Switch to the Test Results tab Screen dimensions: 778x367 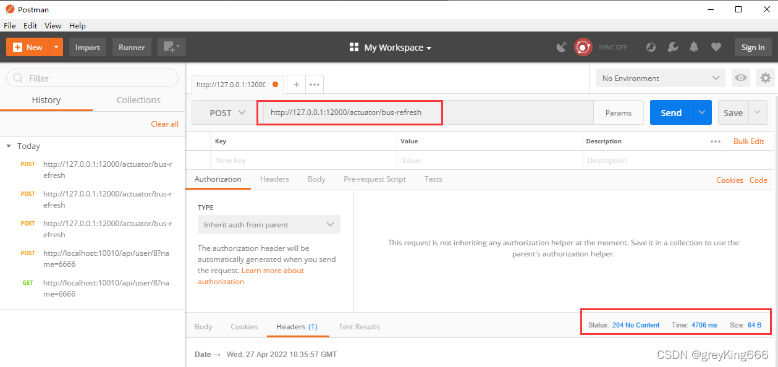(359, 326)
